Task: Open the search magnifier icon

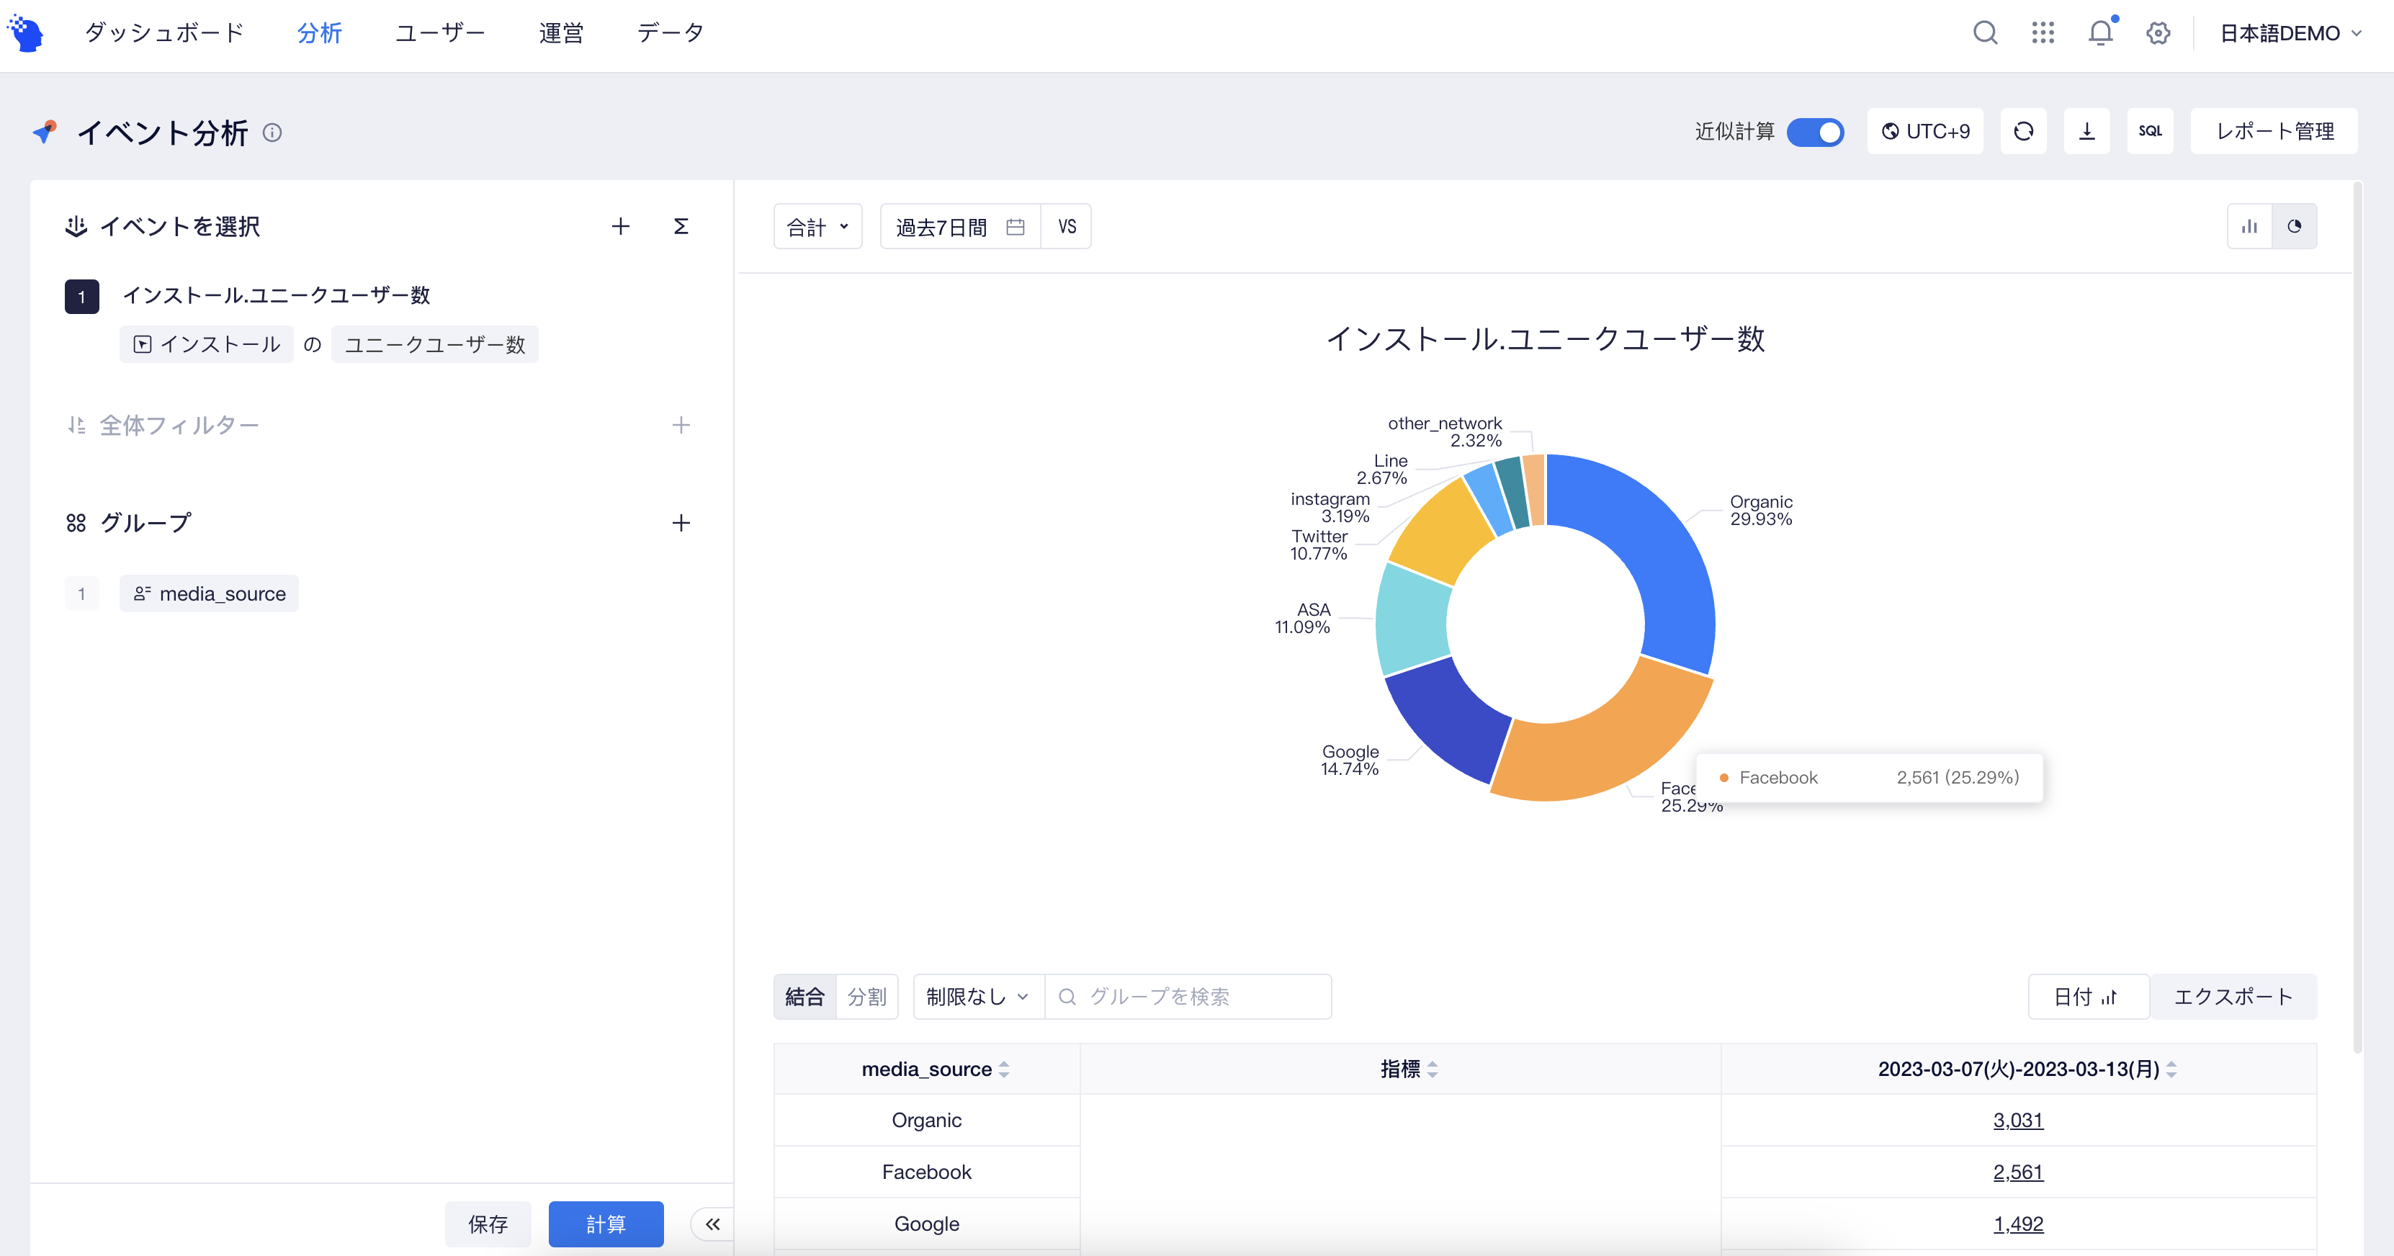Action: tap(1985, 33)
